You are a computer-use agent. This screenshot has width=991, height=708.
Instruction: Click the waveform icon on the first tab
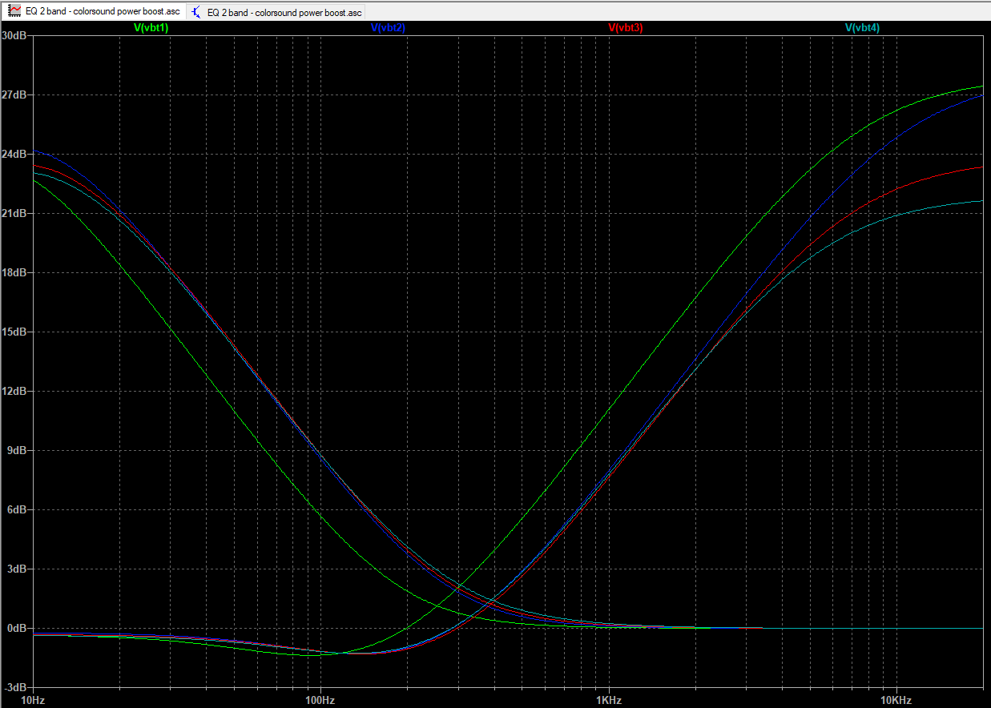point(14,12)
